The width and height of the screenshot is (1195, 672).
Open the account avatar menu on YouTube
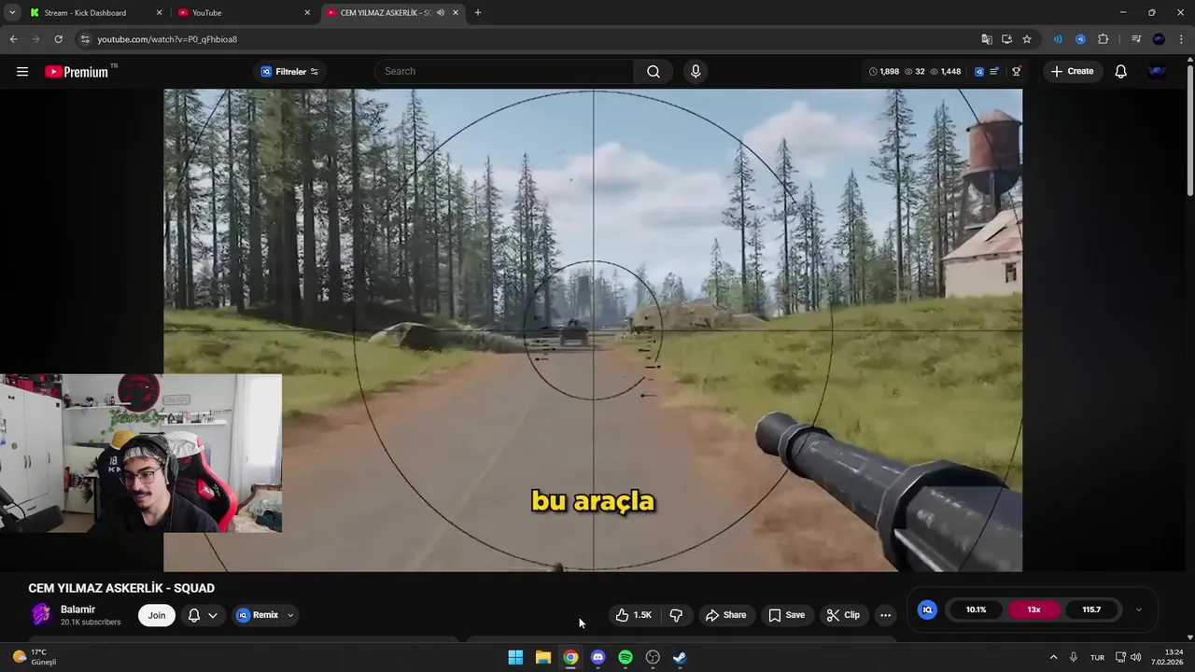pyautogui.click(x=1157, y=71)
